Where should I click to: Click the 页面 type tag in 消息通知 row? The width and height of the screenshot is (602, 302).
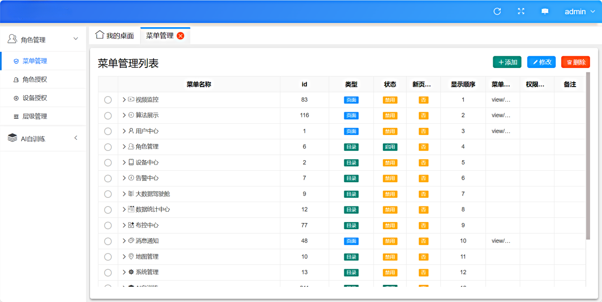[x=351, y=241]
